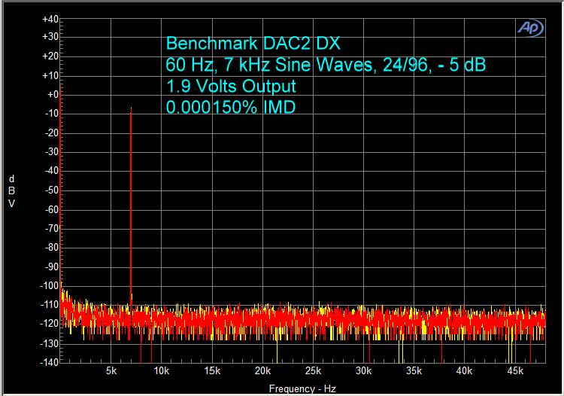
Task: Click the '1.9 Volts Output' text line
Action: 230,86
